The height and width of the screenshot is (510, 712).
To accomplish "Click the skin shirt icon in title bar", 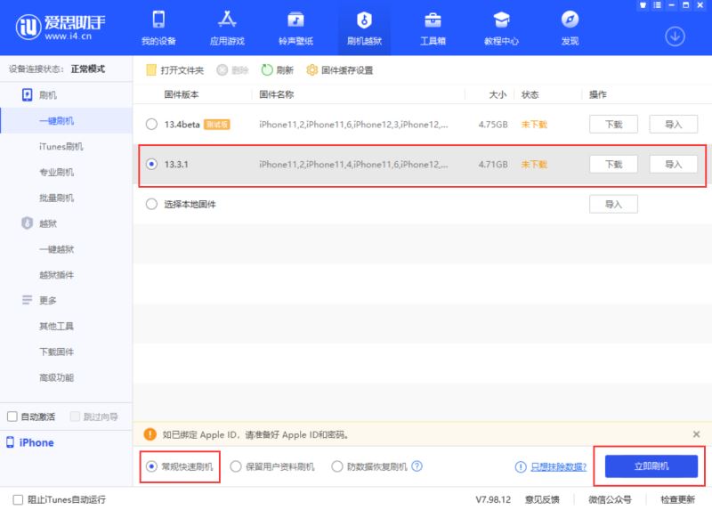I will coord(643,5).
